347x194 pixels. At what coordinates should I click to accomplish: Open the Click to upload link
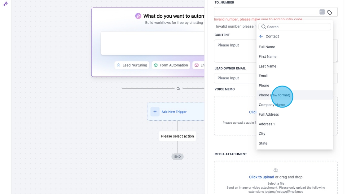pyautogui.click(x=261, y=177)
